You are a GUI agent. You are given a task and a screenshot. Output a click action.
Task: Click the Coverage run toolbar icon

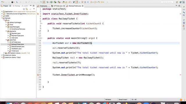[x=55, y=2]
